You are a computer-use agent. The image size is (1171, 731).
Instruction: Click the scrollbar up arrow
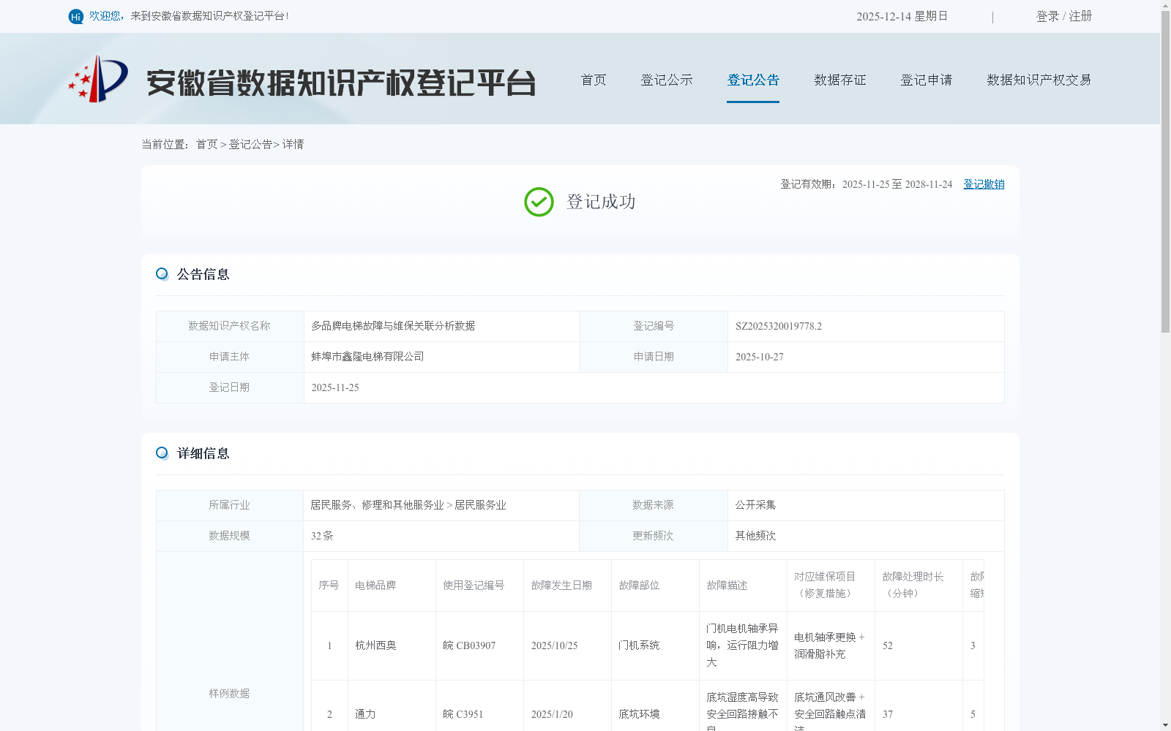(x=1165, y=5)
